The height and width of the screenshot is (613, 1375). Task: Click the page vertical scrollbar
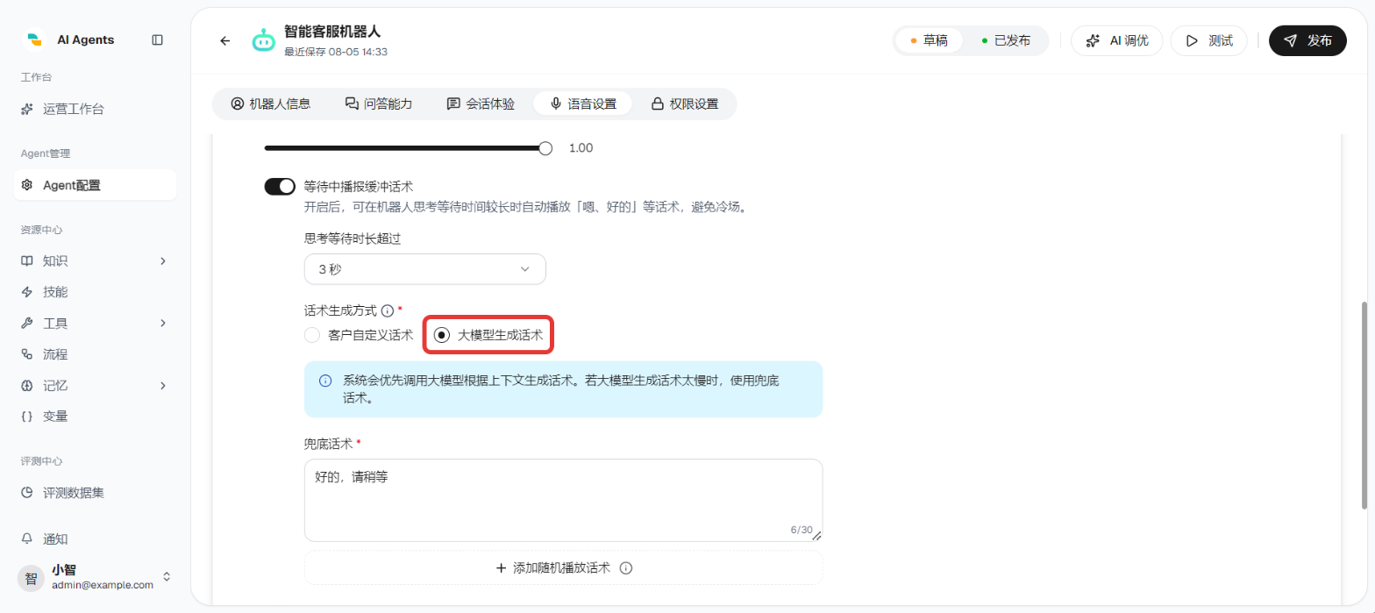click(x=1364, y=404)
